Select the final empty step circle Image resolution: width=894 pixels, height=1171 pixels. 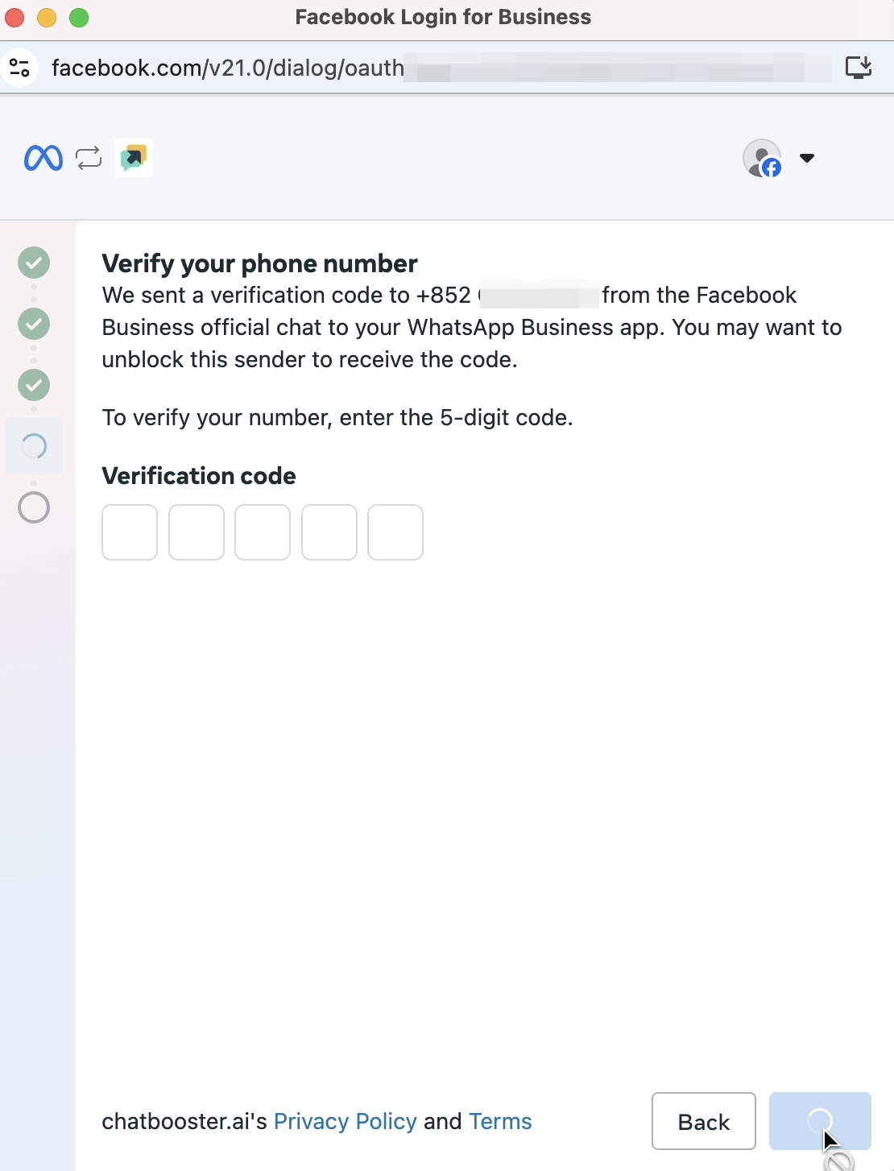[34, 507]
